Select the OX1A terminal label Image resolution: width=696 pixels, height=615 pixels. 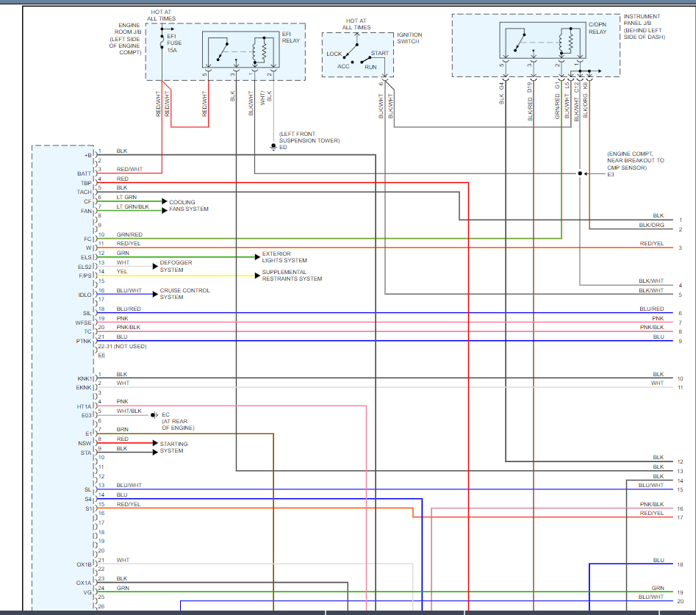84,583
